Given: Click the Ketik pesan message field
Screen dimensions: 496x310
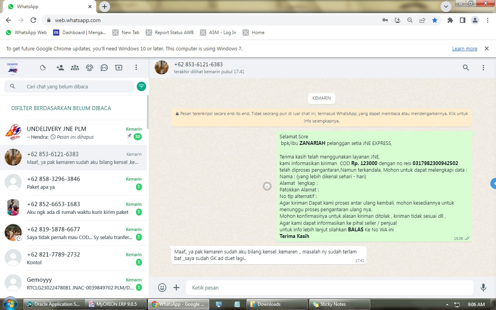Looking at the screenshot, I should pos(329,288).
